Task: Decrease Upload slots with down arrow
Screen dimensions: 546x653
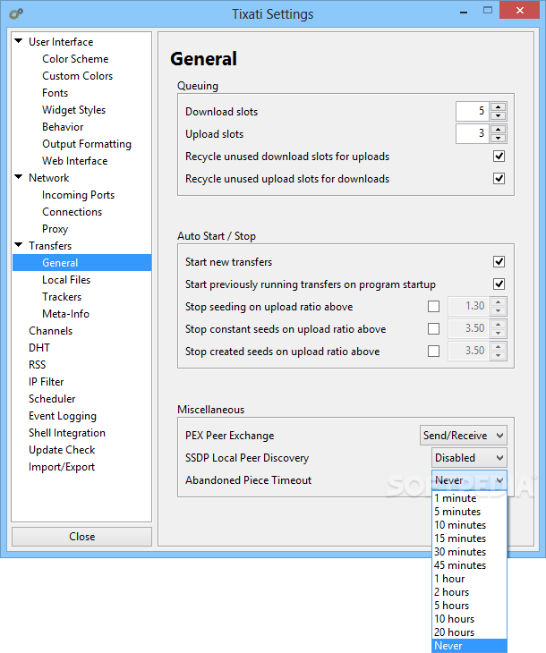Action: pos(498,139)
